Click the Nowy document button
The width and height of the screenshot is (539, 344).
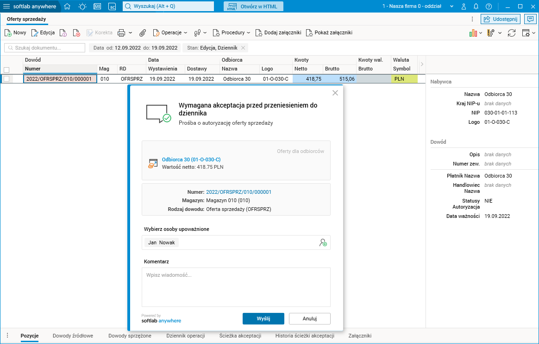(15, 32)
